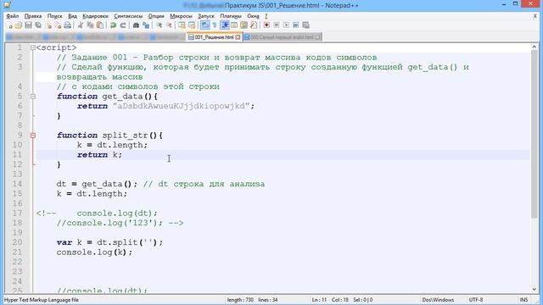Open the document map toolbar icon
This screenshot has width=543, height=305.
[244, 25]
